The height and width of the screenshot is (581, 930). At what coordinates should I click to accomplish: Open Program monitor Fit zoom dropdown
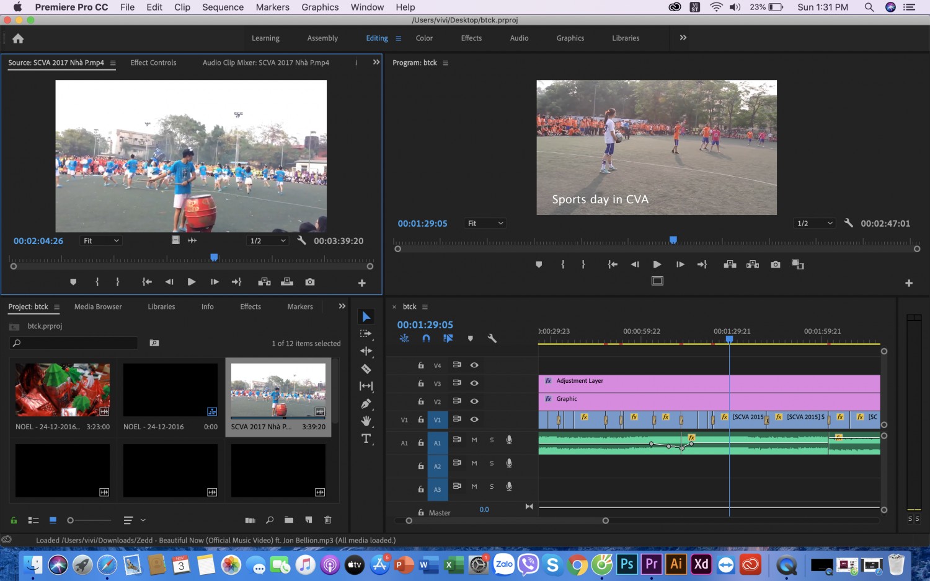click(485, 223)
